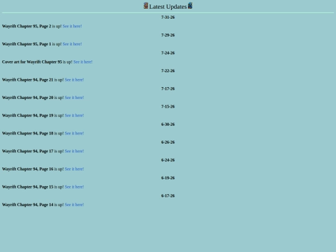Select the text Wayrift Chapter 94, Page 16
The image size is (336, 252).
[27, 169]
